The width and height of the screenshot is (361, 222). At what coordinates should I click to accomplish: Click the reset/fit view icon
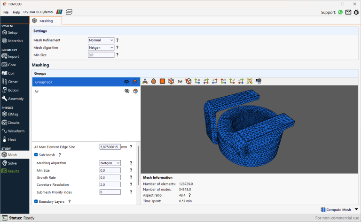[x=250, y=81]
